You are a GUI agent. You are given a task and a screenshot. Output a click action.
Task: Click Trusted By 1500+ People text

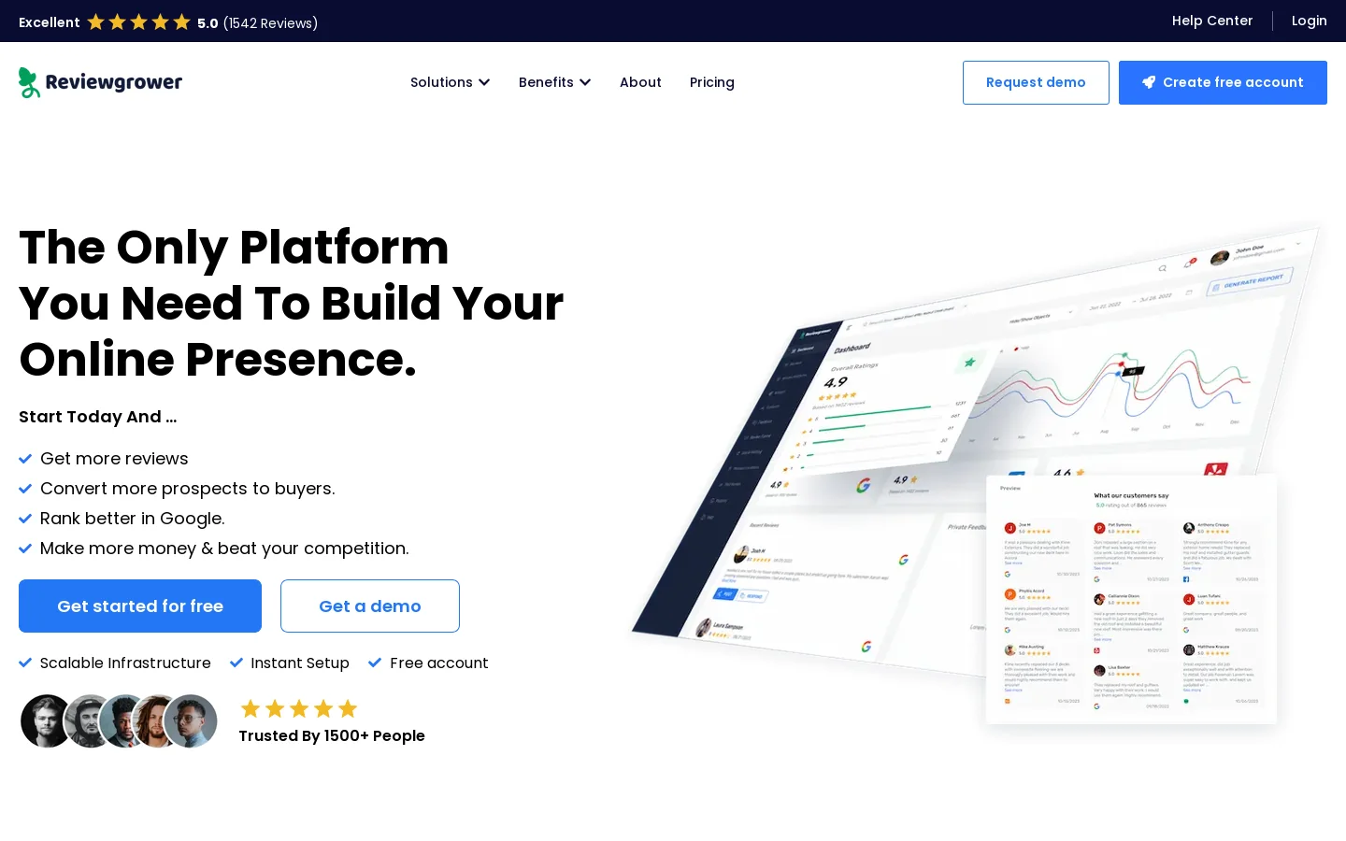332,735
